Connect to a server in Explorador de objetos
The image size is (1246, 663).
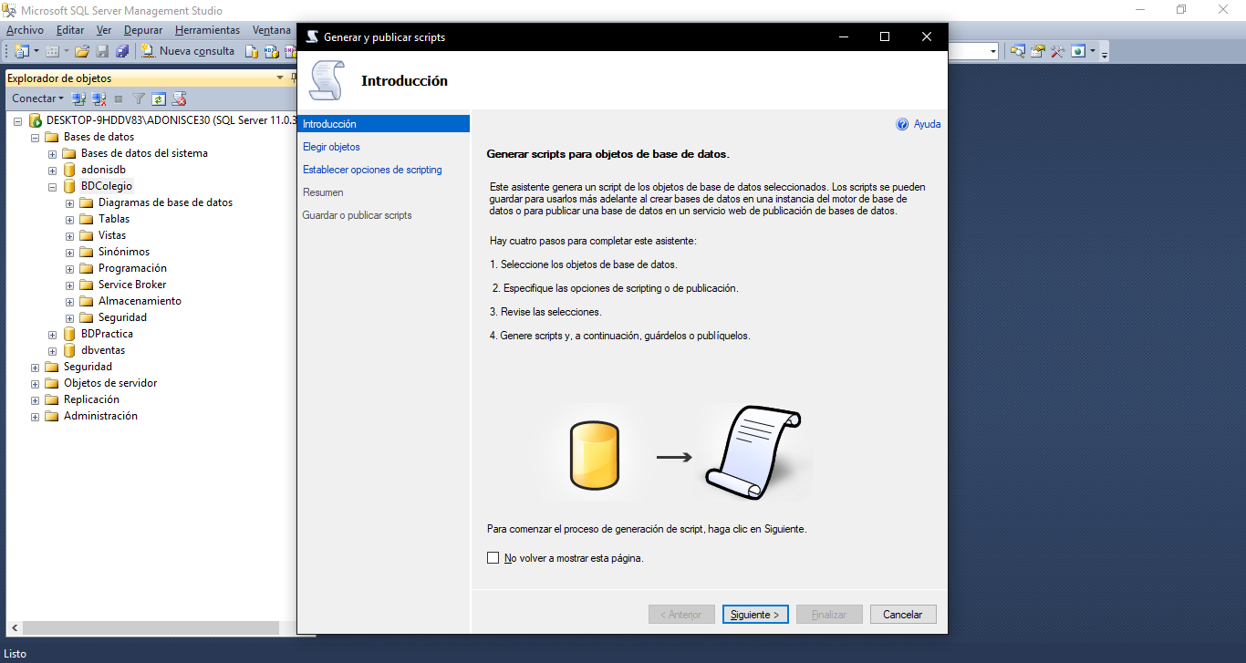tap(77, 98)
